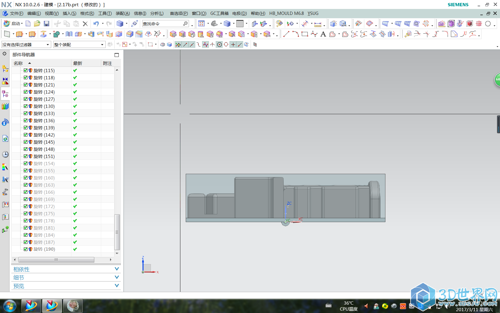Uncheck the 旋转 (142) feature checkbox
The width and height of the screenshot is (500, 313).
click(26, 135)
